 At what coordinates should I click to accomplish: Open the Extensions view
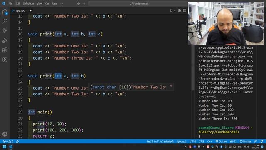click(x=5, y=50)
